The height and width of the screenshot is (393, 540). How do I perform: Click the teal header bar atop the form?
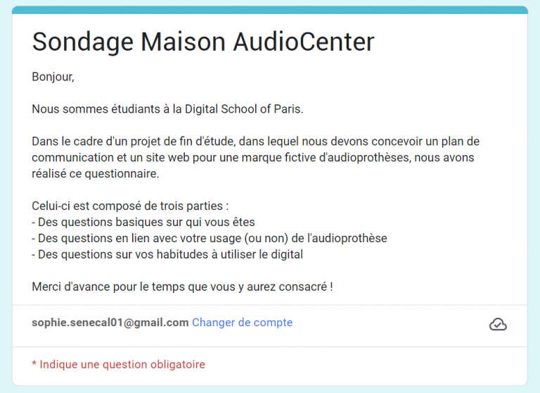coord(270,10)
